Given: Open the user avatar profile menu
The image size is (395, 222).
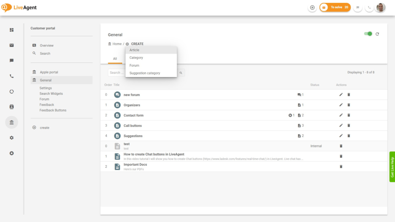Looking at the screenshot, I should coord(381,8).
